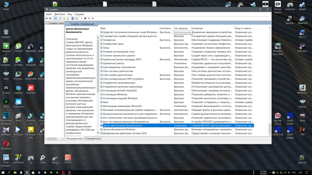Open the Вид menu
The height and width of the screenshot is (175, 312).
(70, 14)
